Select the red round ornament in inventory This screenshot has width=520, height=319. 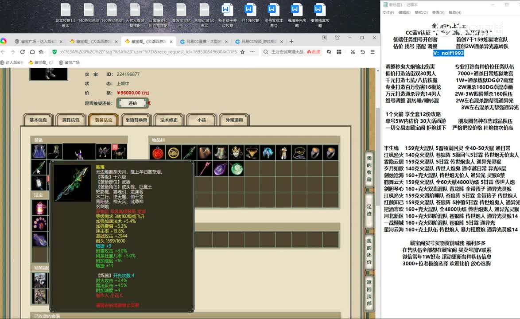coord(158,152)
